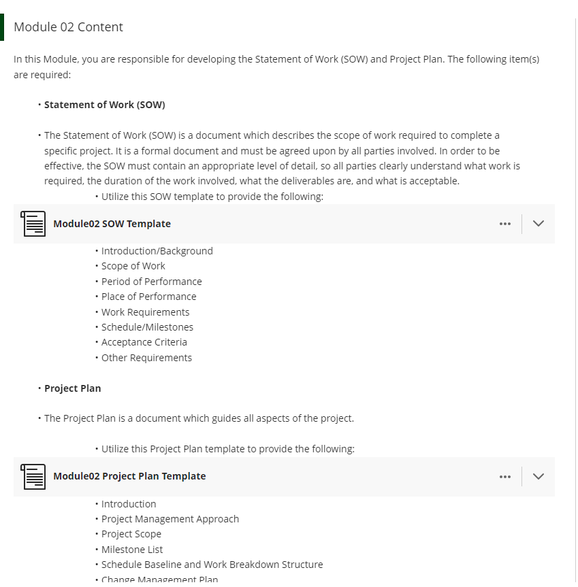Viewport: 578px width, 587px height.
Task: Open the Module02 Project Plan Template title link
Action: [x=129, y=476]
